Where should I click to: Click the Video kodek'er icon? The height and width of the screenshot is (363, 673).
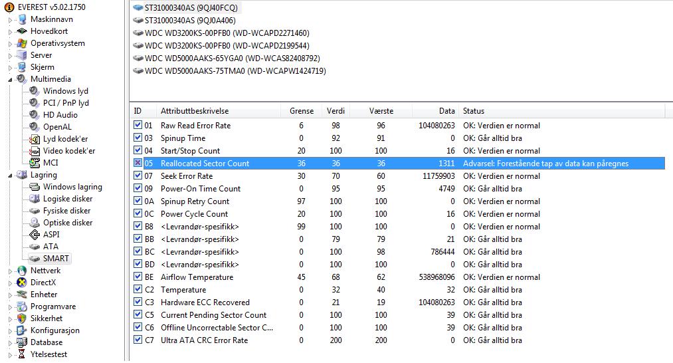point(35,151)
